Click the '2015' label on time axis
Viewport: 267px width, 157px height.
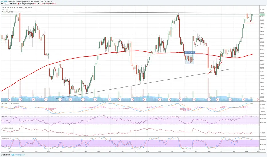[x=98, y=151]
